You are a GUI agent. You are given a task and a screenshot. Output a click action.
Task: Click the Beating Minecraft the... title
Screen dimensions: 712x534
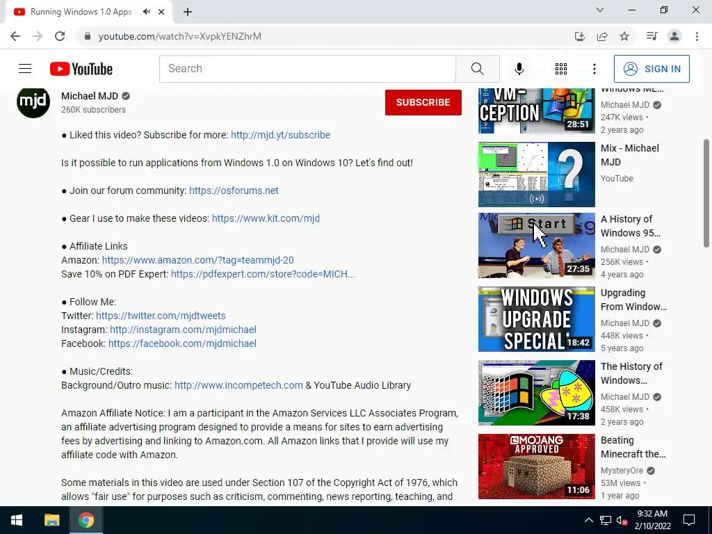coord(633,447)
